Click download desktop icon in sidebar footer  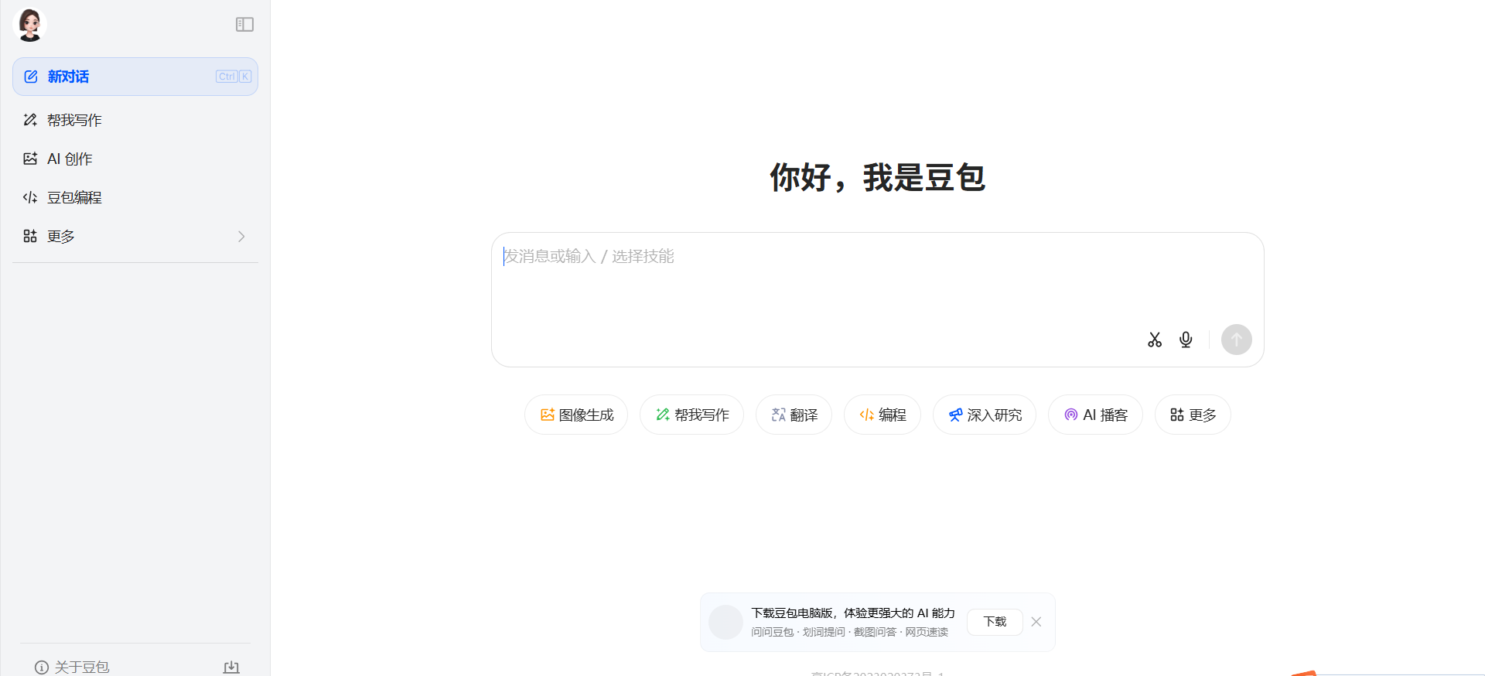click(230, 667)
